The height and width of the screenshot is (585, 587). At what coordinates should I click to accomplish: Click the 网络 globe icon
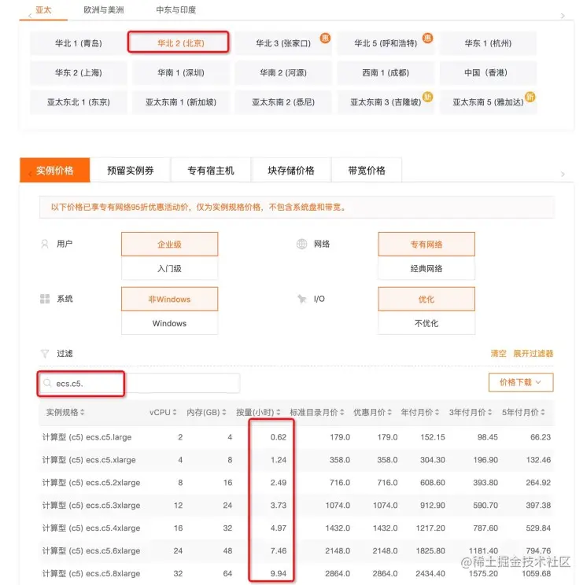point(301,244)
